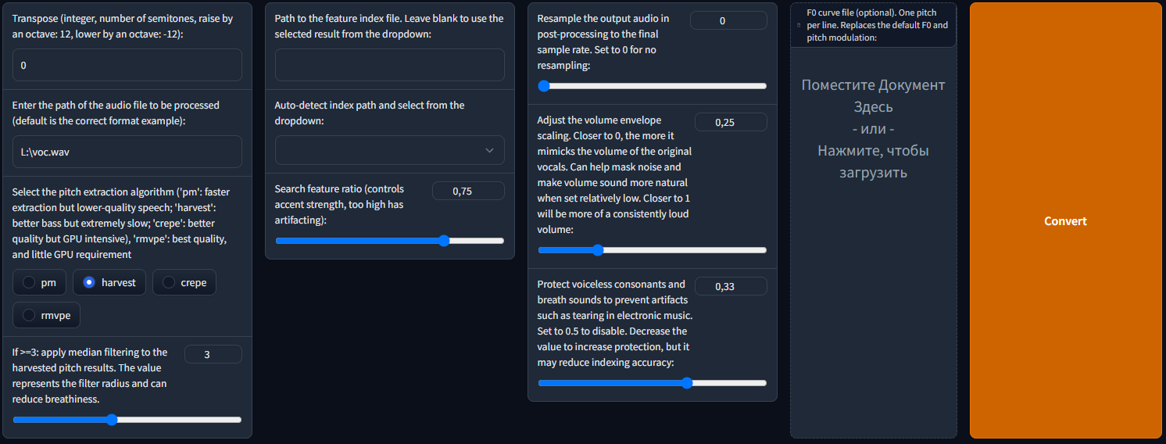The width and height of the screenshot is (1166, 444).
Task: Click the median filtering radius slider
Action: tap(127, 420)
